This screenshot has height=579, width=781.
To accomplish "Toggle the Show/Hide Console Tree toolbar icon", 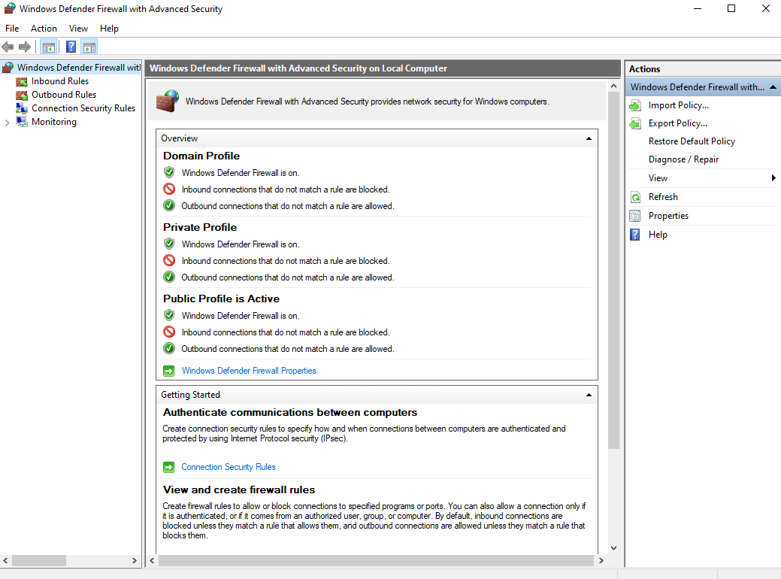I will point(48,47).
